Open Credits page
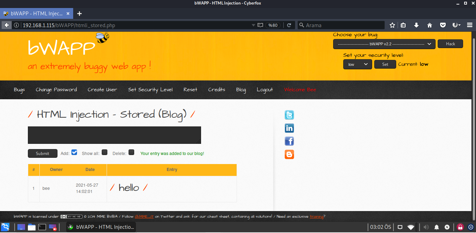Viewport: 476px width, 233px height. coord(217,90)
